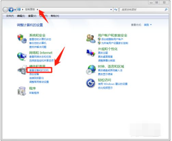Open the User Accounts people icon

point(91,39)
